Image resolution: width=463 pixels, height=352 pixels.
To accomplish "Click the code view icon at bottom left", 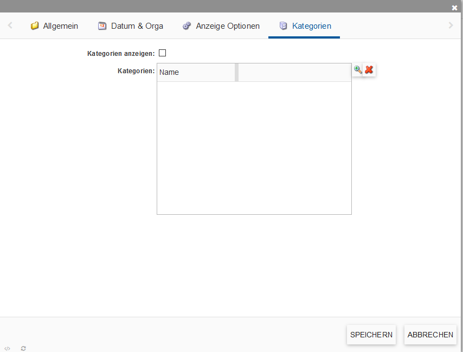I will coord(7,348).
